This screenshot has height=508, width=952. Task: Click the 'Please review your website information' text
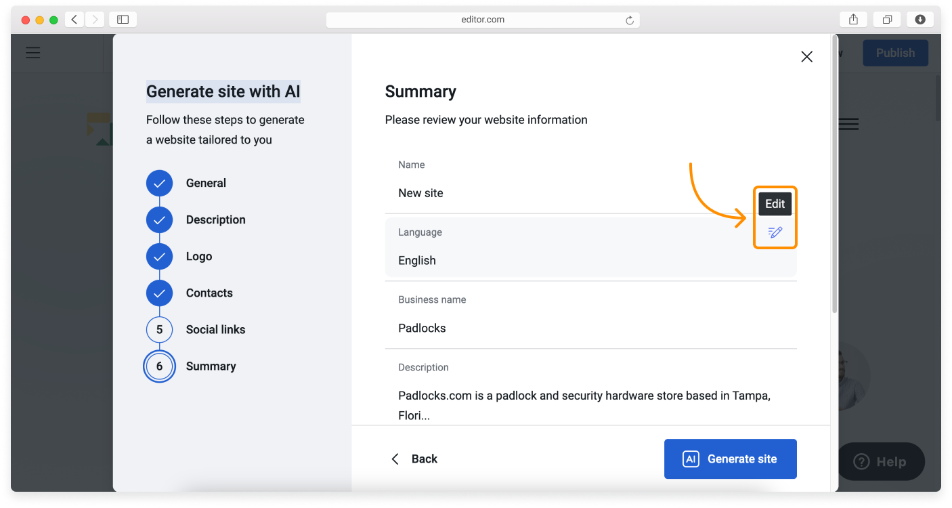(486, 120)
